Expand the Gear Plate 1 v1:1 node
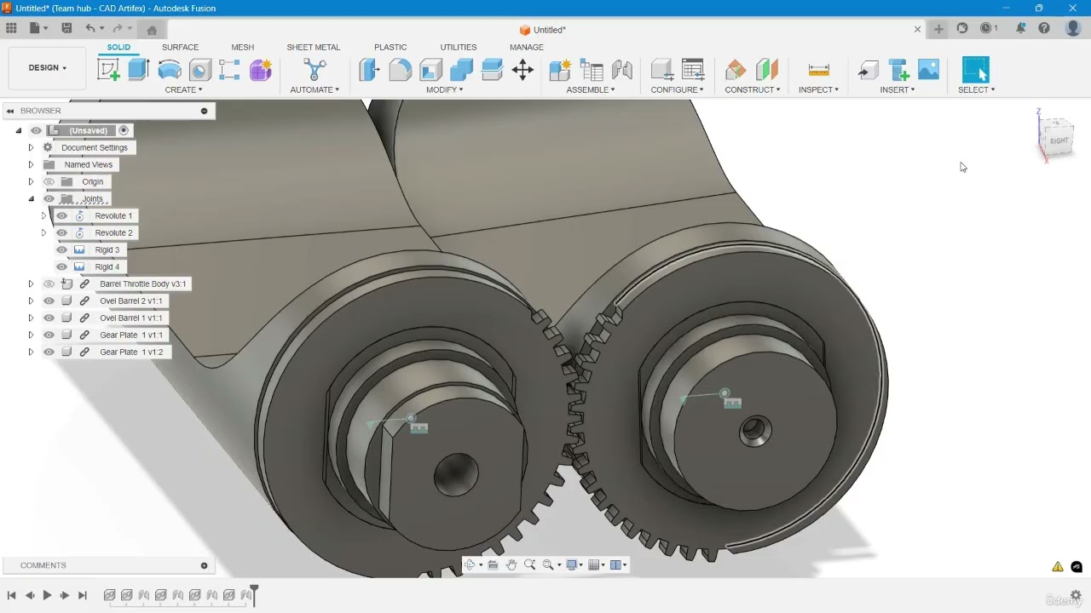The height and width of the screenshot is (613, 1091). (x=31, y=335)
